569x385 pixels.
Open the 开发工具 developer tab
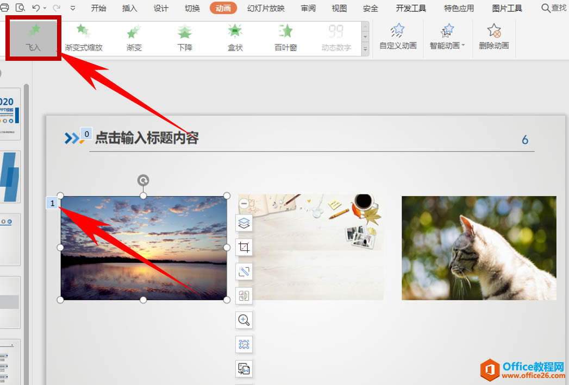(411, 8)
